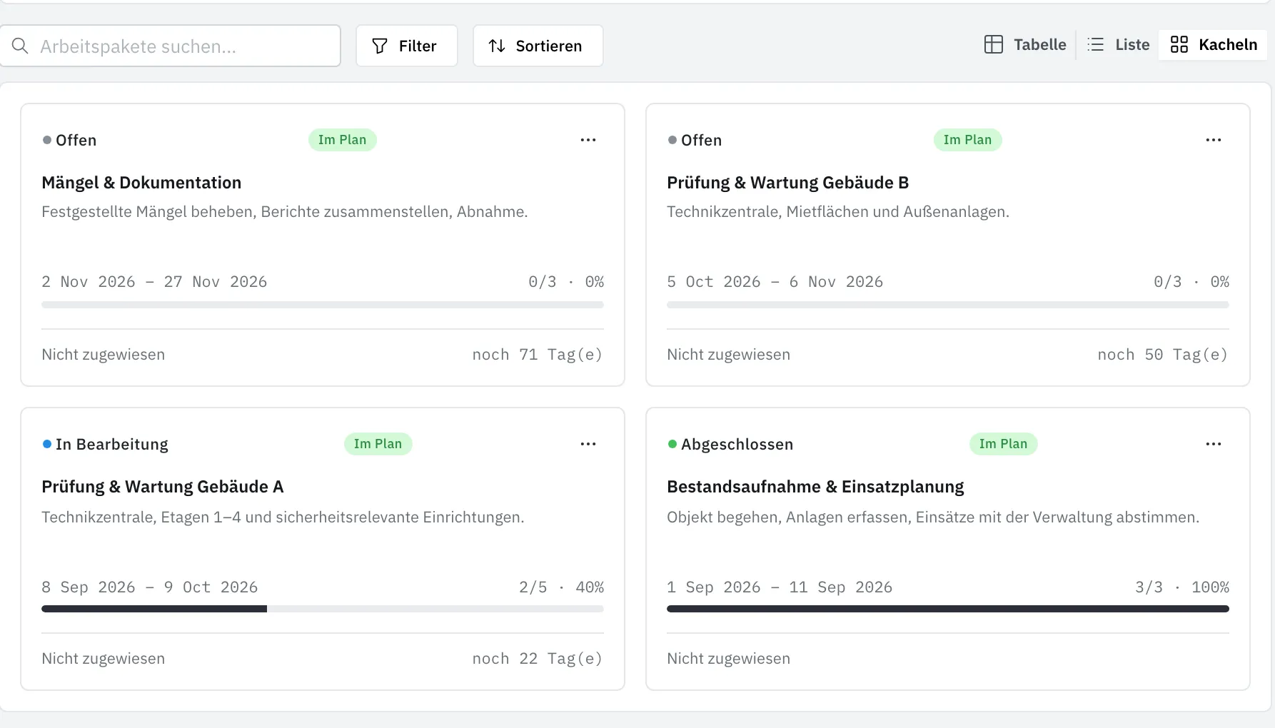
Task: Open more options for Prüfung & Wartung Gebäude A
Action: pos(588,444)
